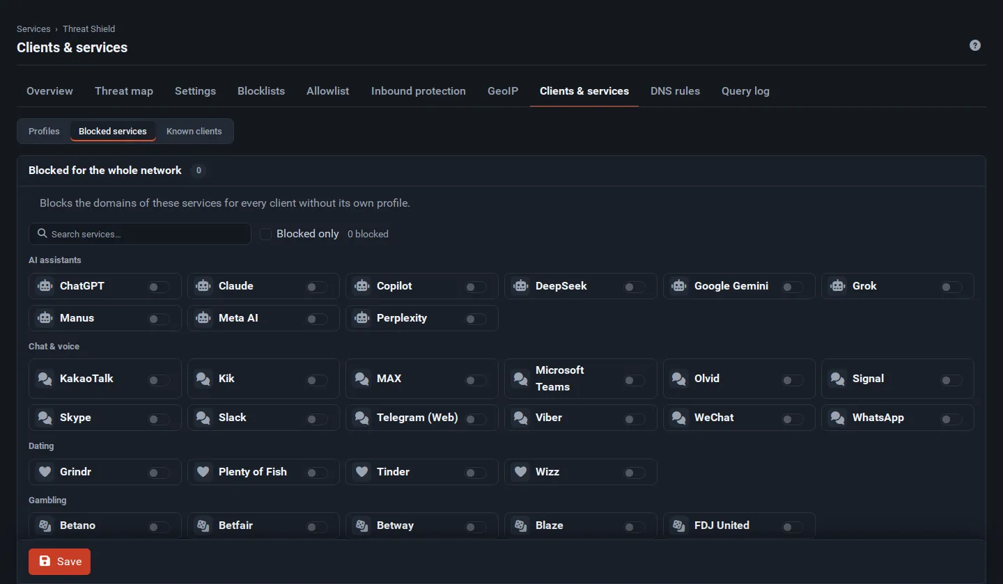Viewport: 1003px width, 584px height.
Task: Click the chat bubble icon next to WhatsApp
Action: (x=837, y=418)
